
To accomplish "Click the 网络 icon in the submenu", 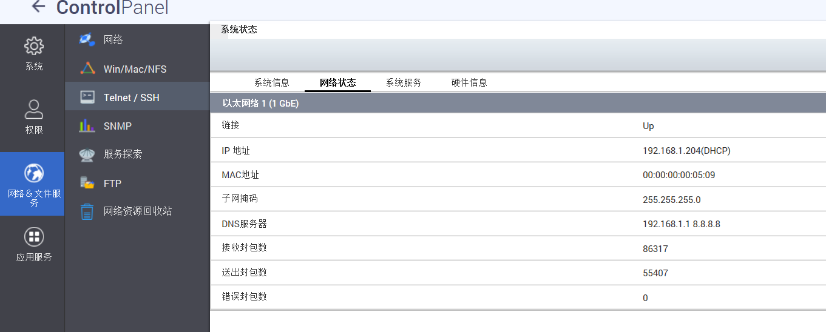I will [x=87, y=39].
